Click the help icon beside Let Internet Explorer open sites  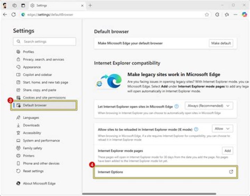click(177, 106)
